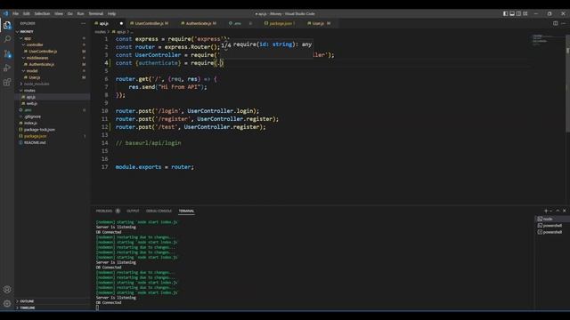Collapse the app folder in Explorer

[x=28, y=38]
